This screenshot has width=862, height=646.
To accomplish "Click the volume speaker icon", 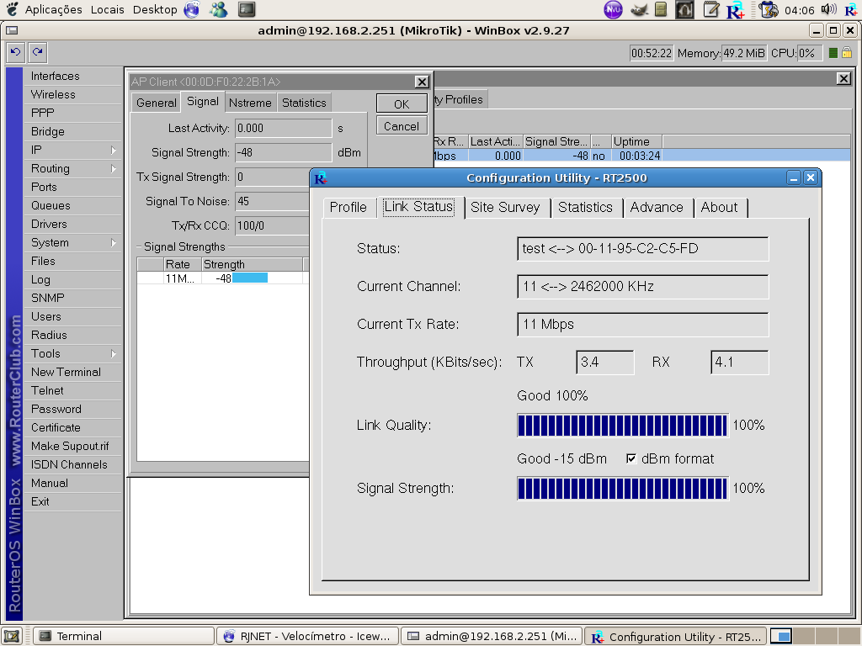I will point(828,10).
